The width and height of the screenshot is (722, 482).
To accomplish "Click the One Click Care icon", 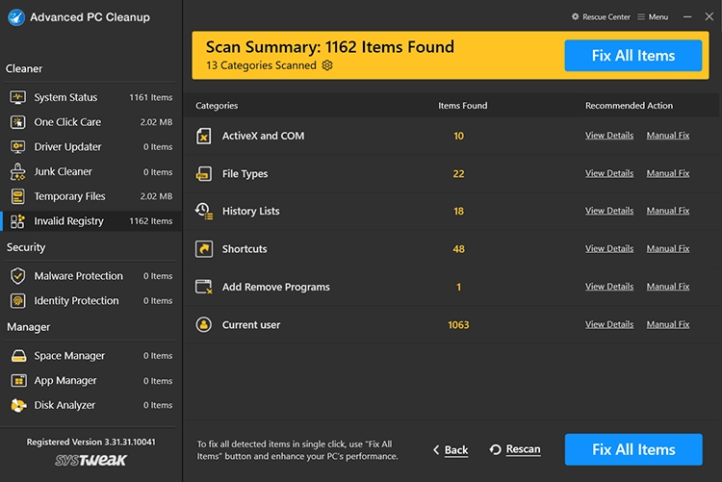I will (x=18, y=122).
